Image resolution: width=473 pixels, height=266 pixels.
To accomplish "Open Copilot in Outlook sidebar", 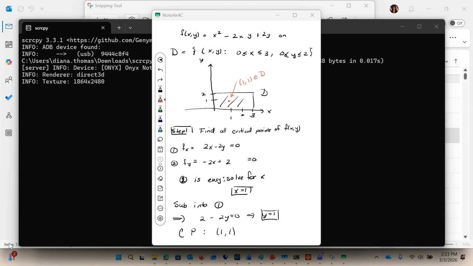I will pyautogui.click(x=9, y=62).
